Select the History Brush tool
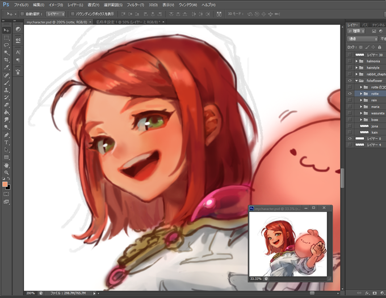The width and height of the screenshot is (386, 298). tap(6, 97)
